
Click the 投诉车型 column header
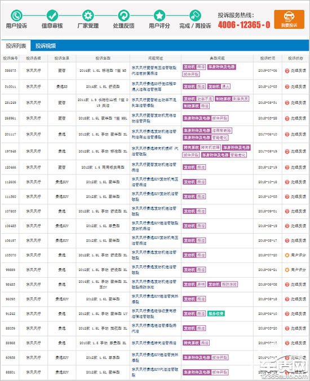click(103, 58)
